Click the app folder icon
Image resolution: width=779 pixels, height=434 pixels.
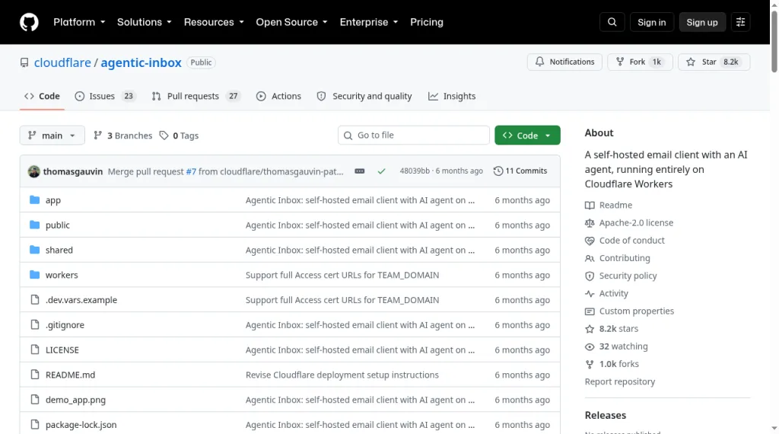click(34, 199)
